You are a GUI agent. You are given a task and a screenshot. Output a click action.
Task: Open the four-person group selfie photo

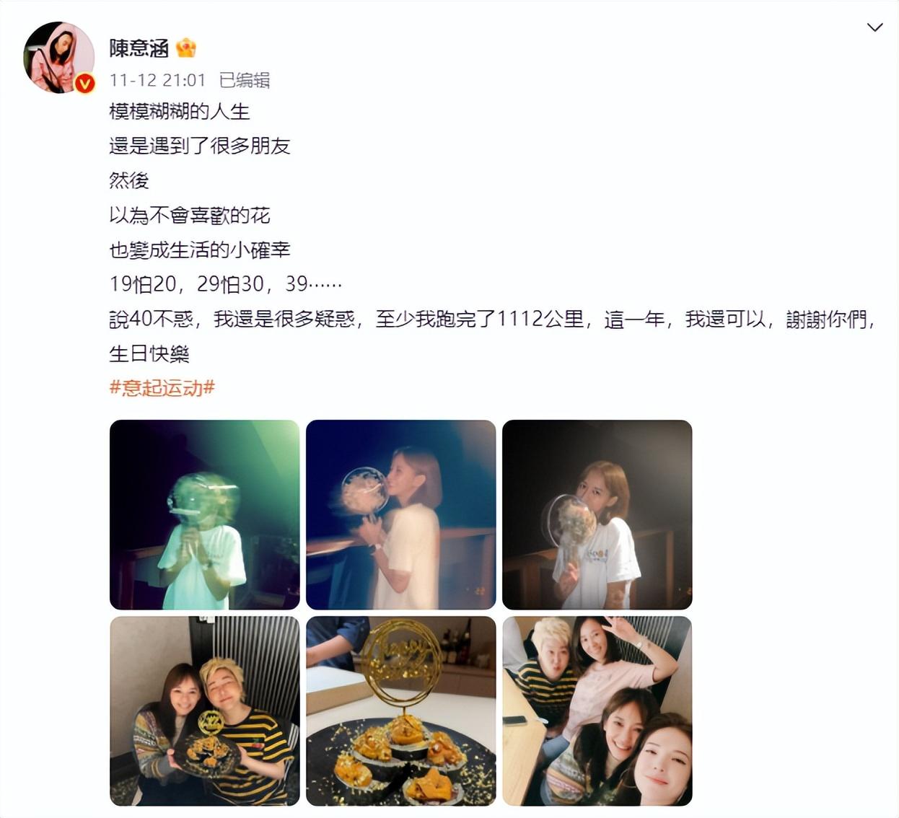597,711
